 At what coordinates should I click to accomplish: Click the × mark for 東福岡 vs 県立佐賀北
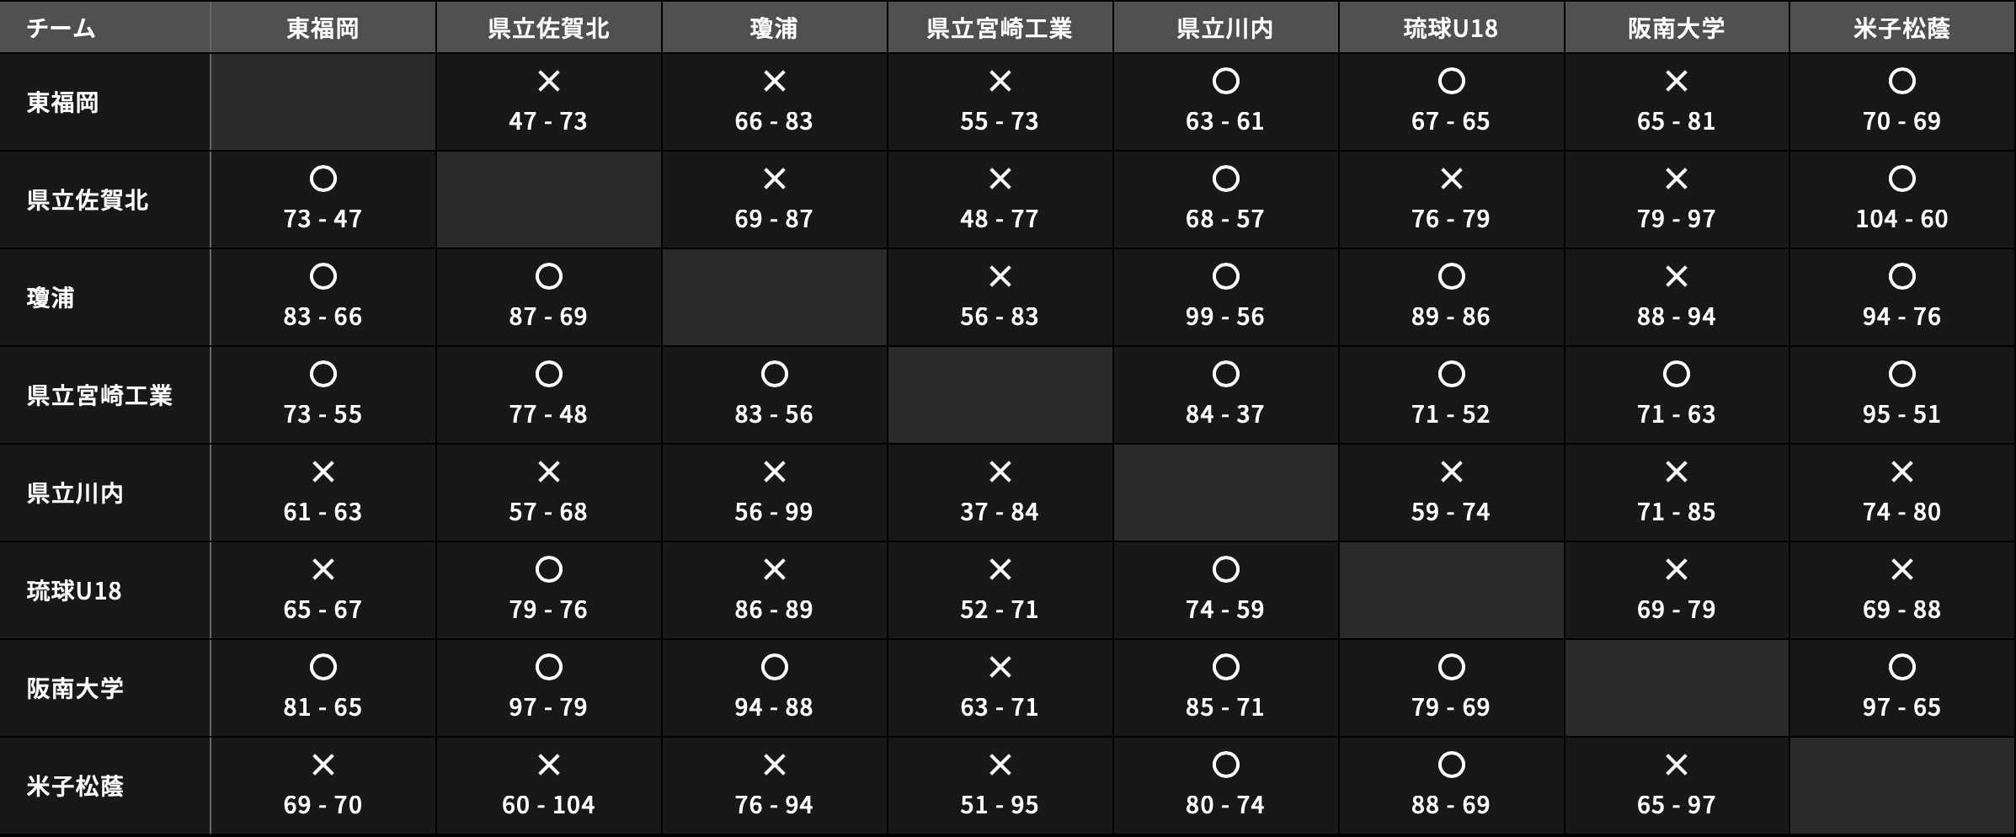pyautogui.click(x=548, y=82)
